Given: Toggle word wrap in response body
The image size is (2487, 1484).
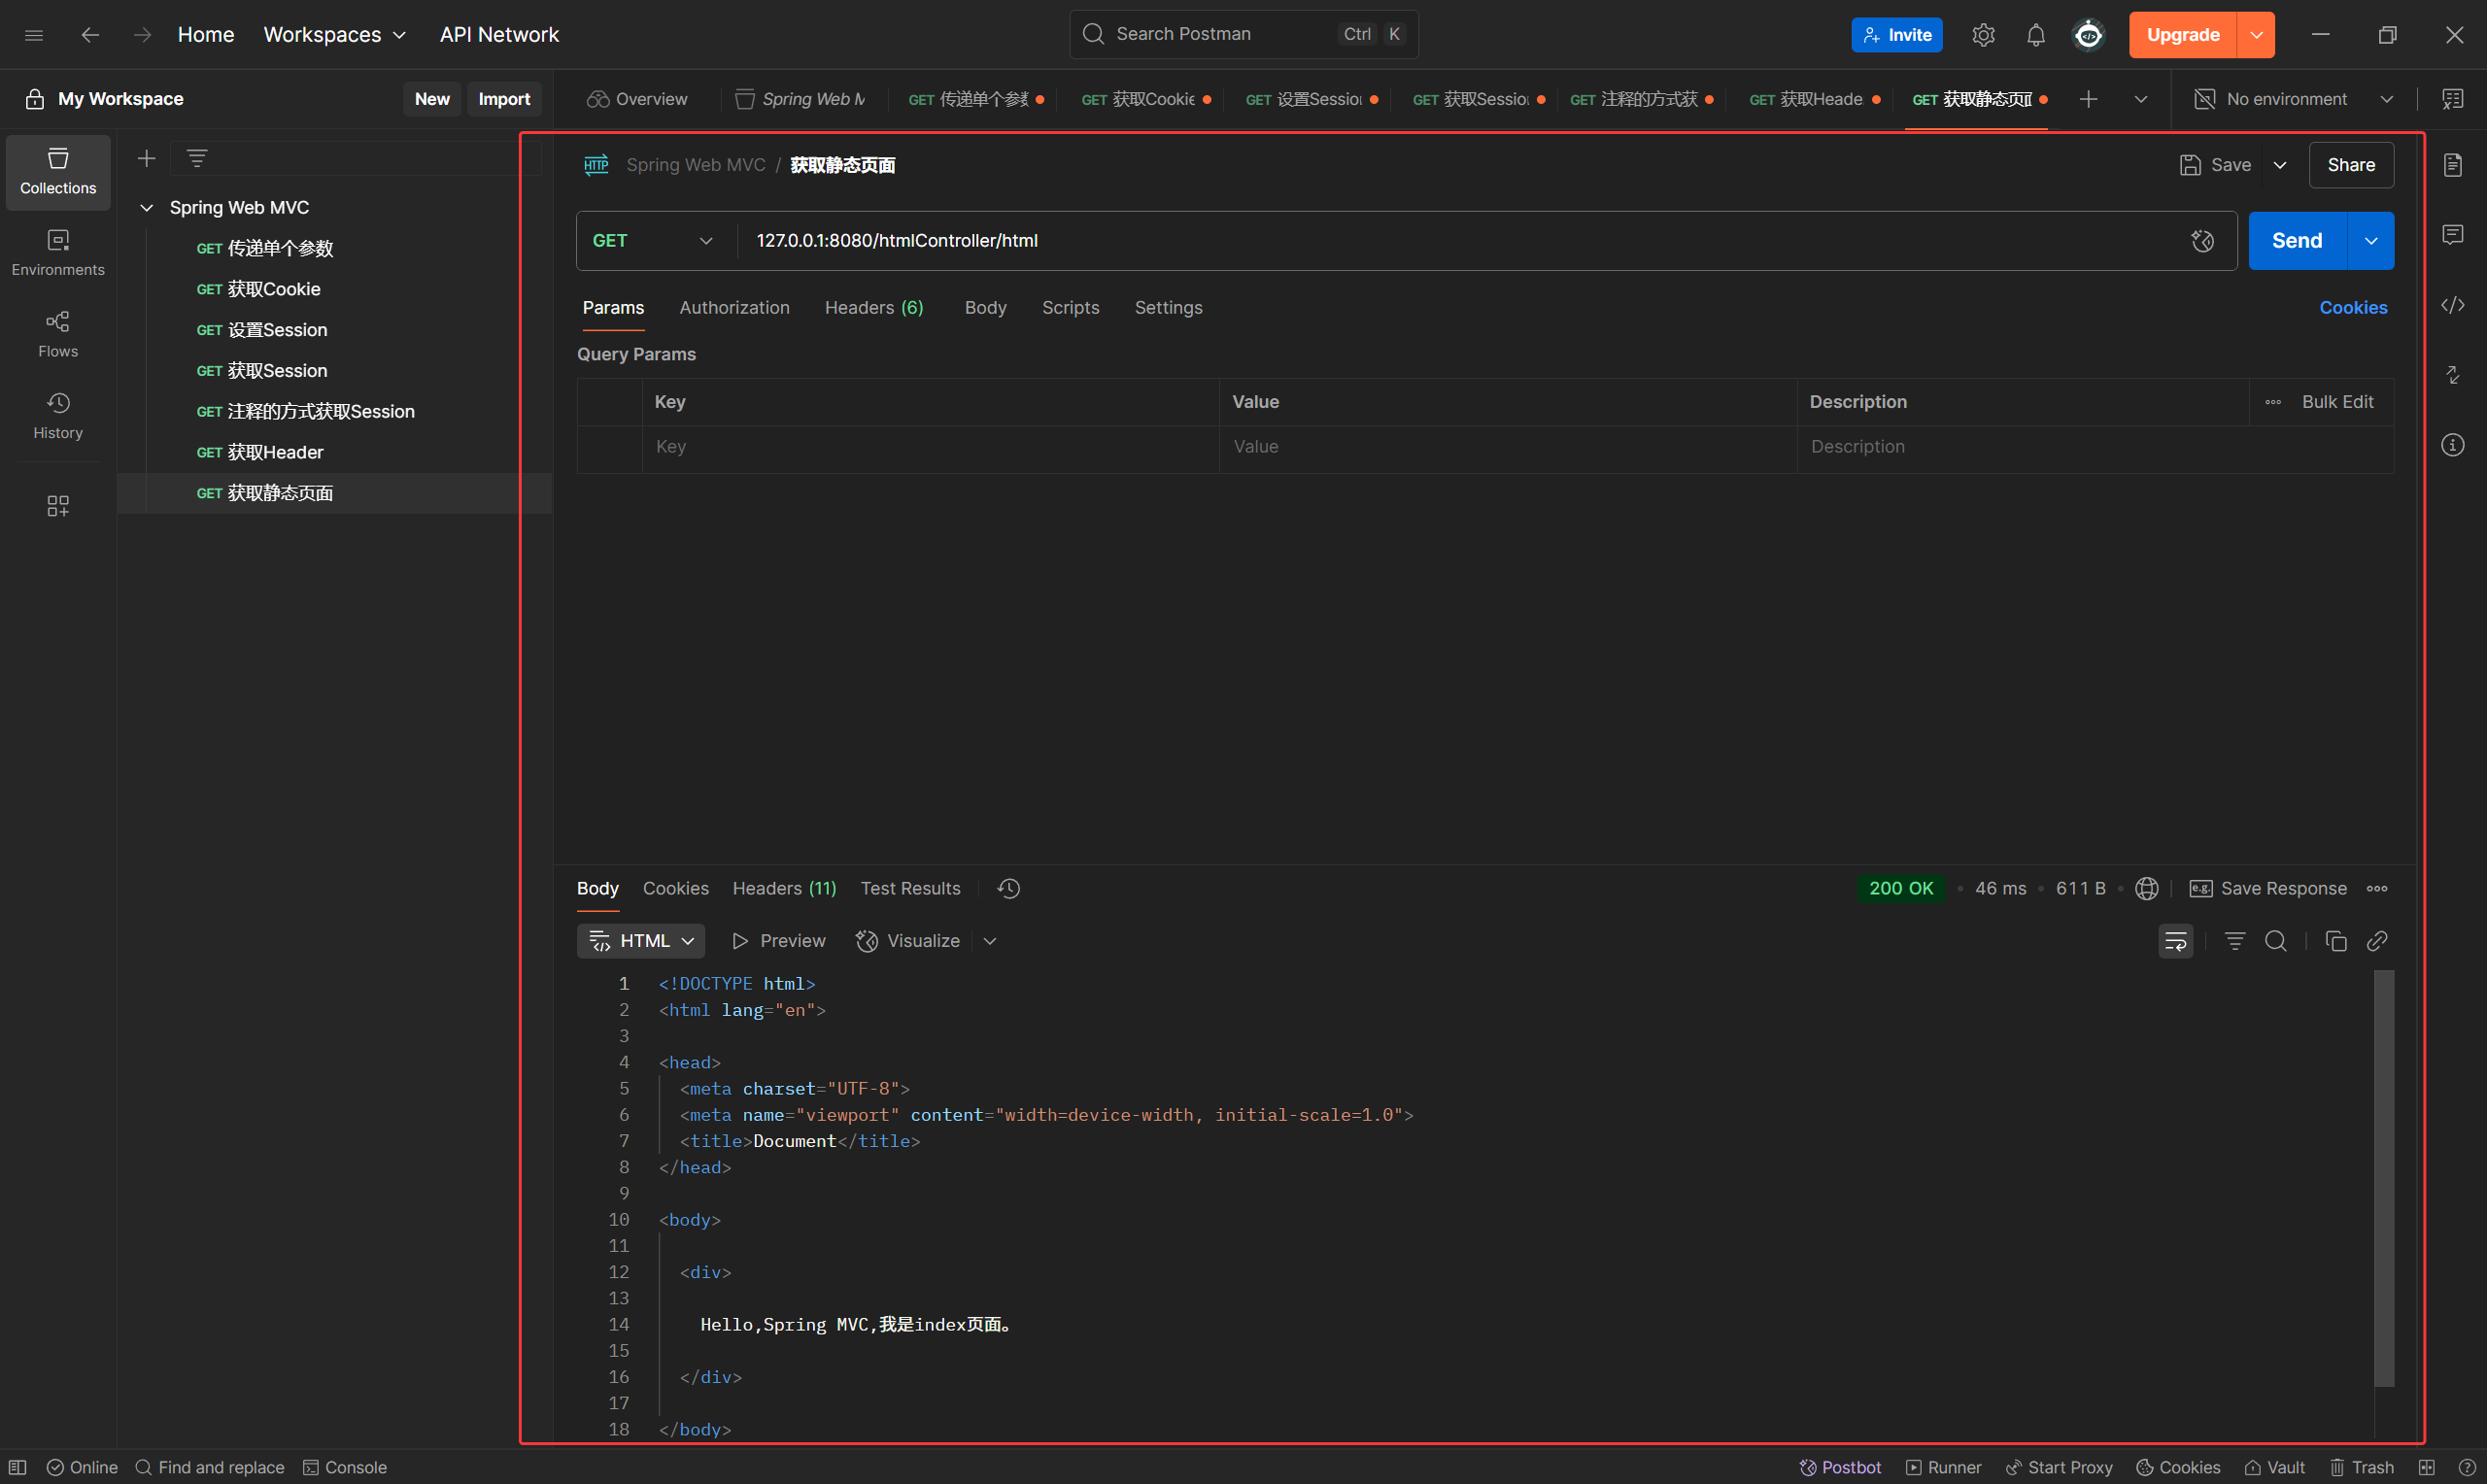Looking at the screenshot, I should [x=2175, y=941].
